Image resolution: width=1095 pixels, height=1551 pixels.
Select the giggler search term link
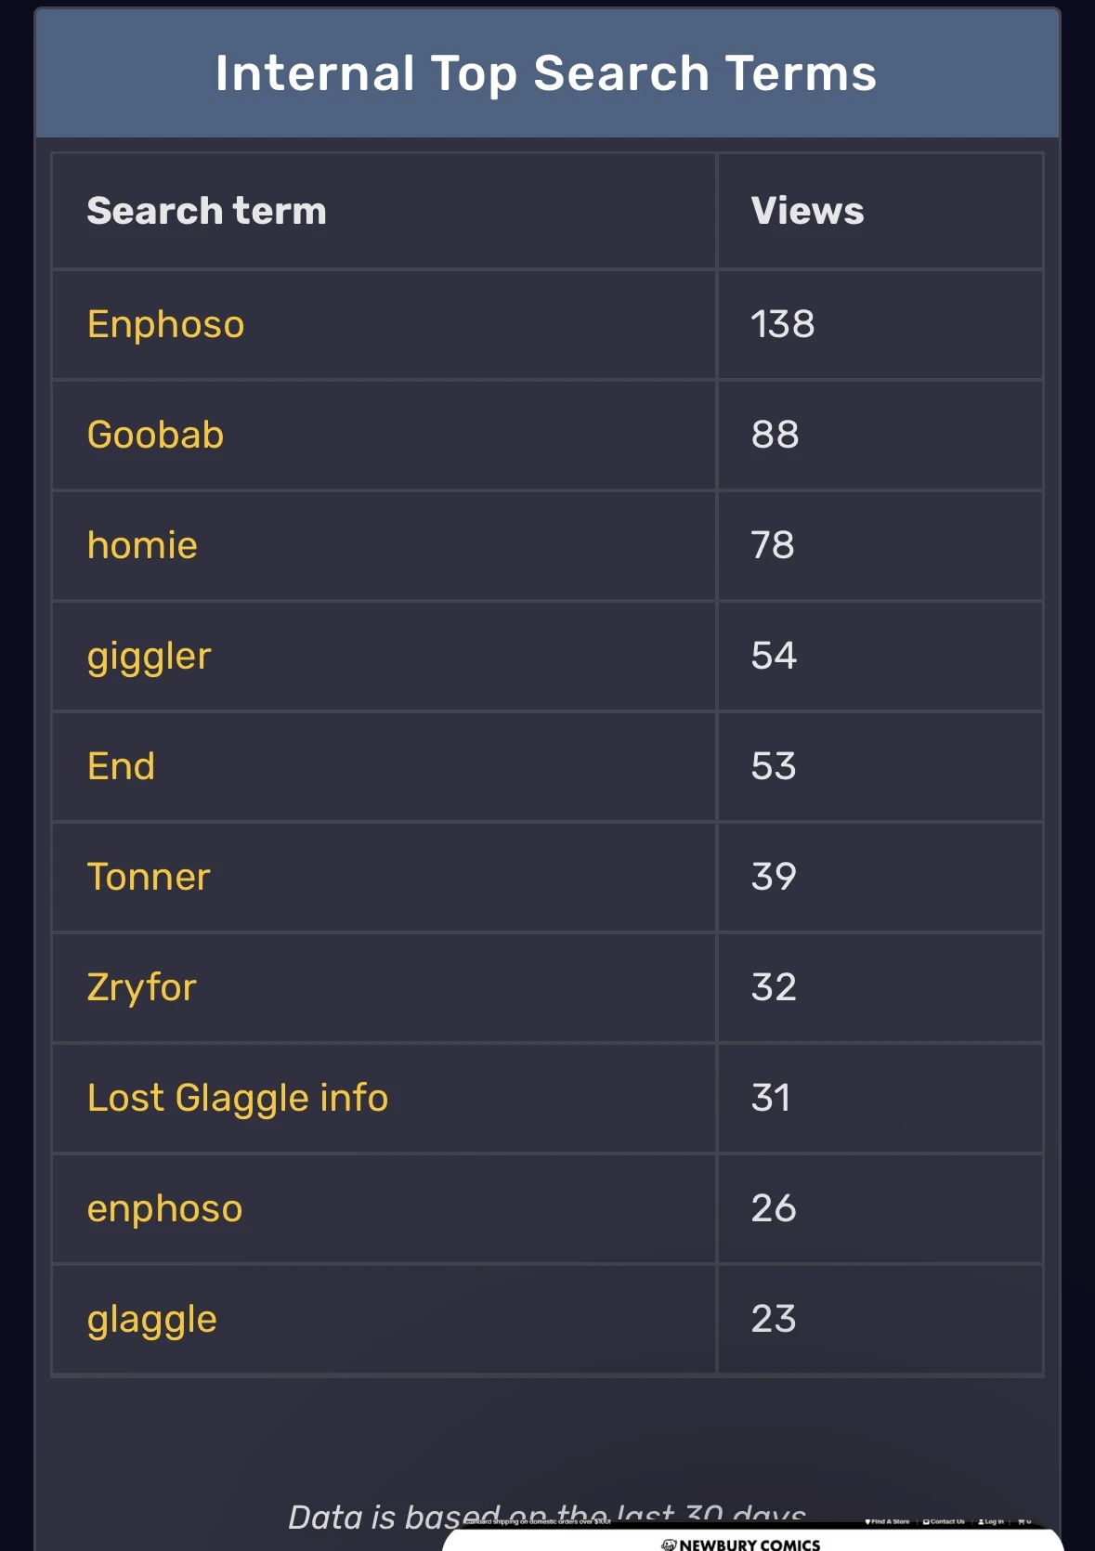pyautogui.click(x=149, y=657)
